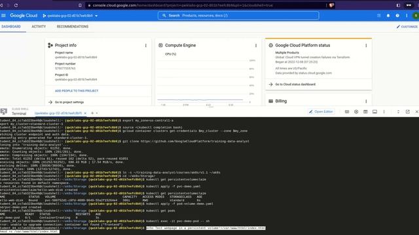The image size is (419, 235).
Task: Click the Cloud Shell session info monitor icon
Action: [x=374, y=112]
